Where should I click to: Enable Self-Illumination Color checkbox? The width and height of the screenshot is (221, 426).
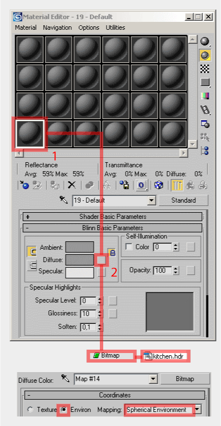tap(130, 247)
